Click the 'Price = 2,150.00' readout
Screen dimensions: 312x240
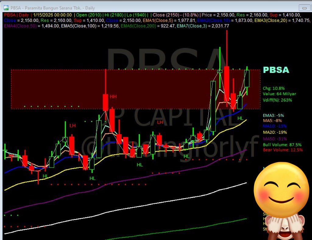(x=218, y=15)
